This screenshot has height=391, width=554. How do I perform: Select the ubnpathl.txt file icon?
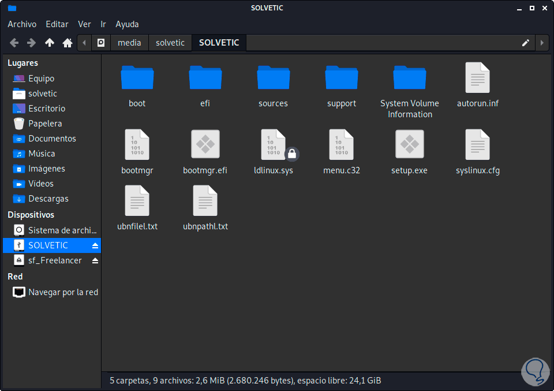click(205, 201)
